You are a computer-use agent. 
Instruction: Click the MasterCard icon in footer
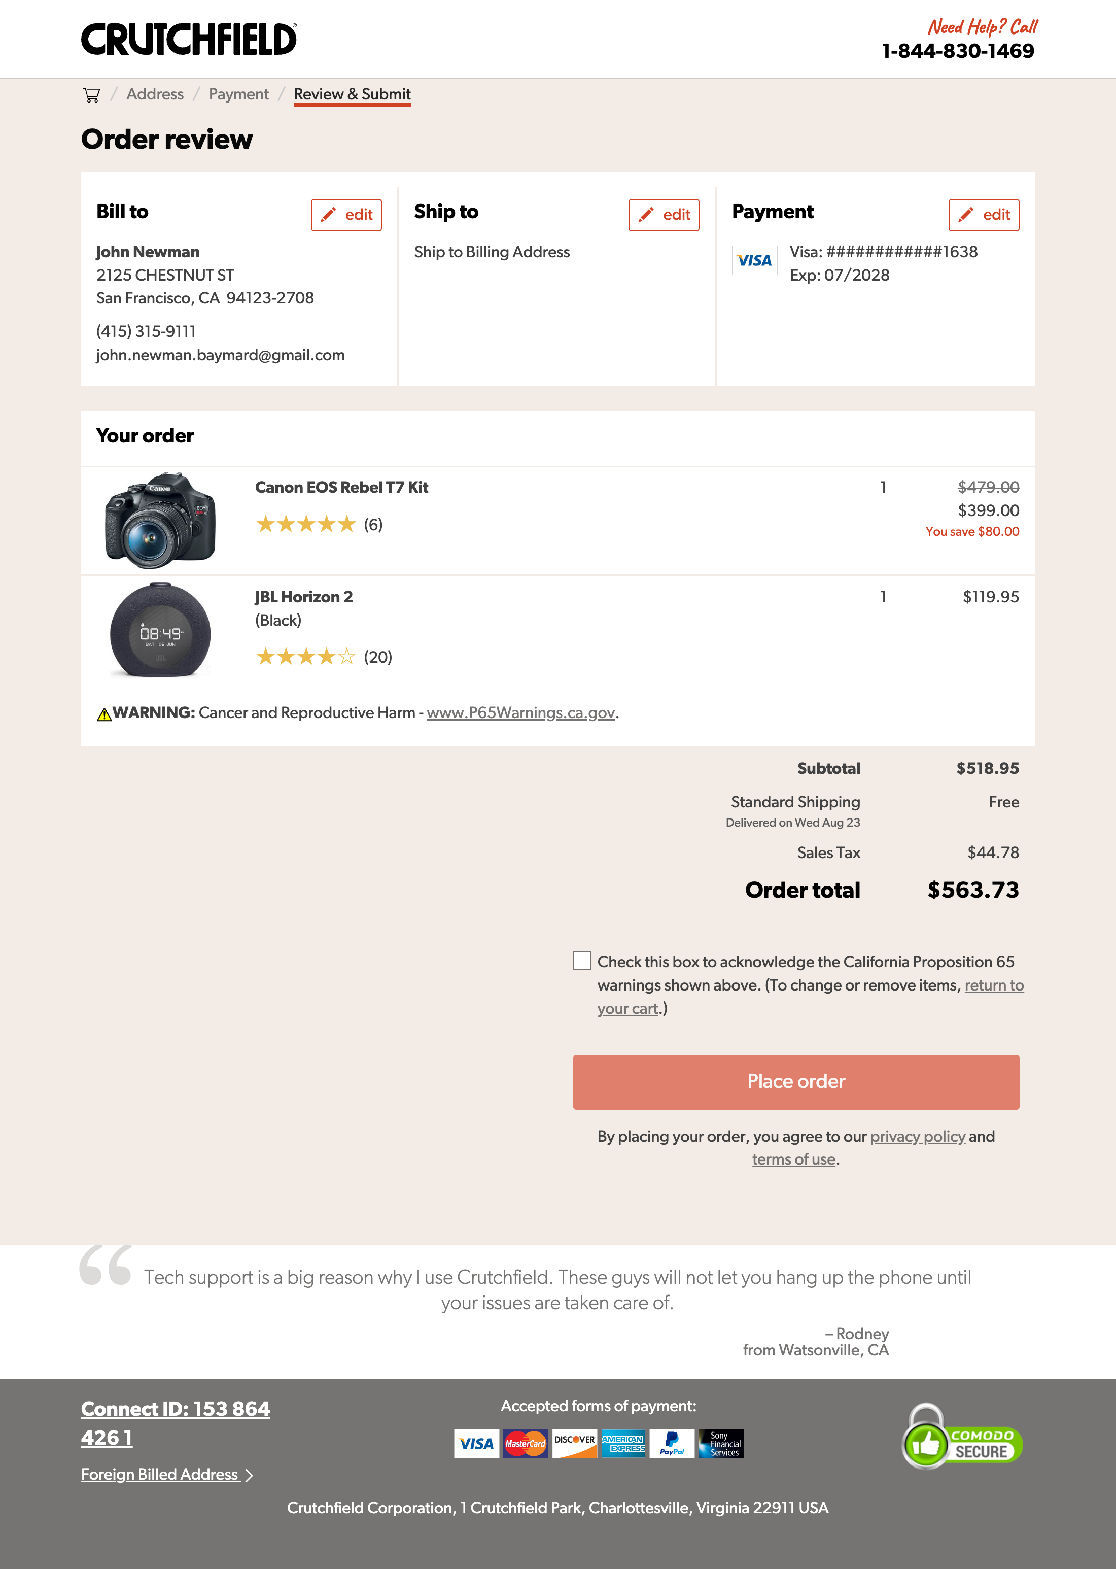[525, 1443]
